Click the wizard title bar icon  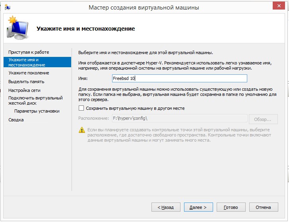8,7
